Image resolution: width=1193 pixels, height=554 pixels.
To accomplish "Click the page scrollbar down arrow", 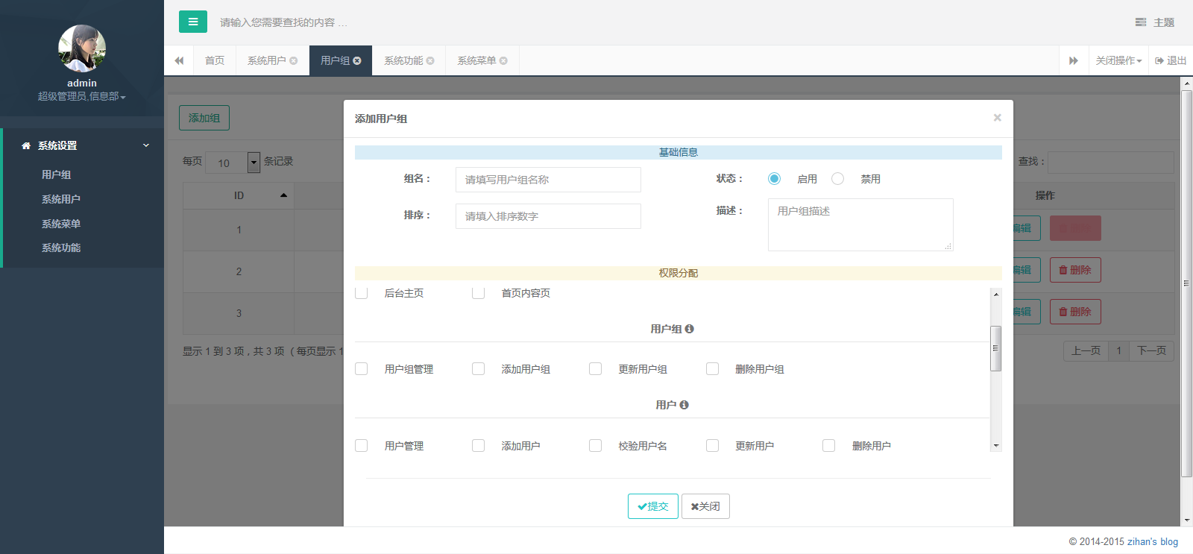I will click(x=1186, y=520).
